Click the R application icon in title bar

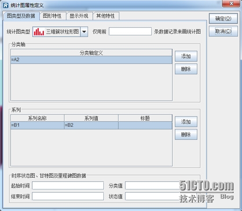(x=6, y=5)
